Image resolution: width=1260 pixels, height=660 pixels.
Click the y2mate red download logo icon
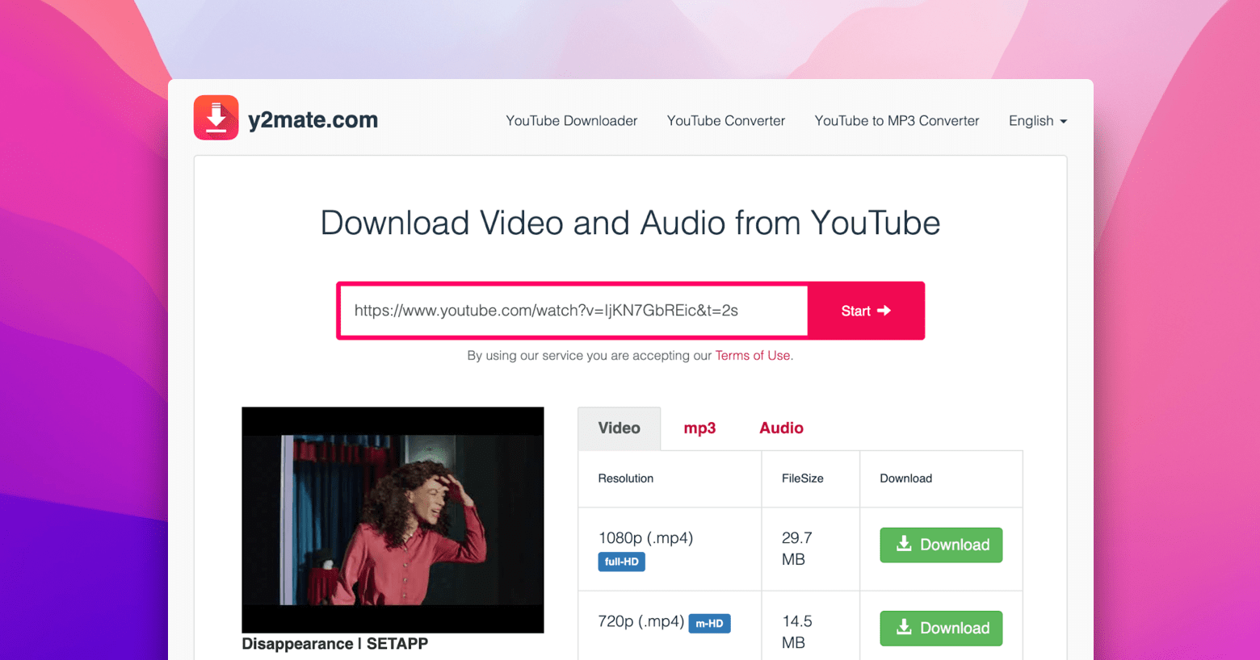click(x=215, y=118)
